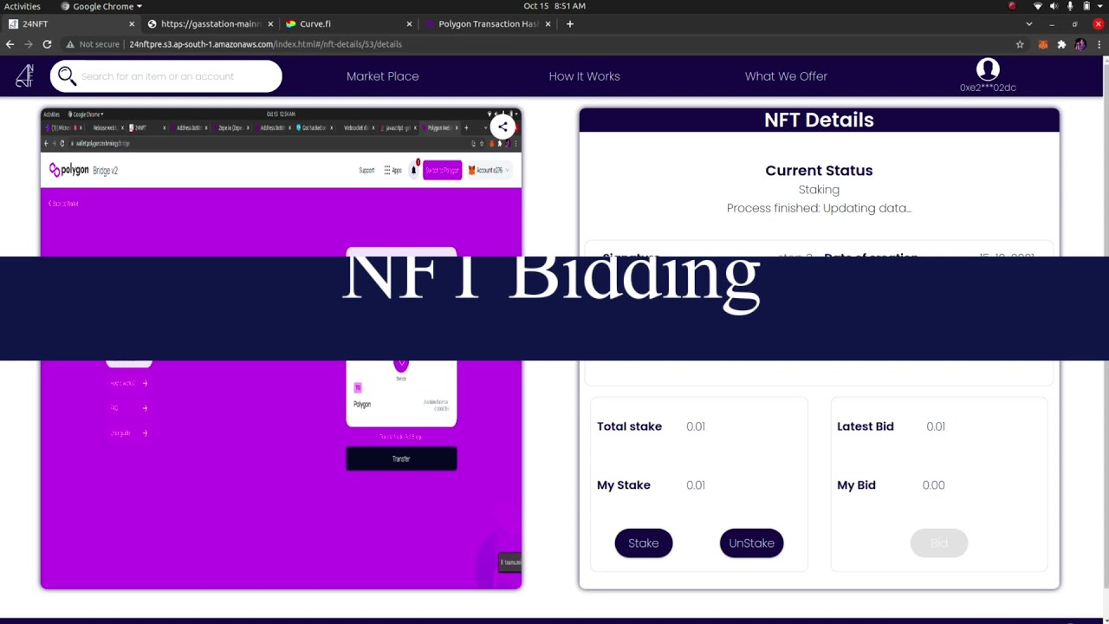Open the clock and calendar panel
1109x624 pixels.
554,6
